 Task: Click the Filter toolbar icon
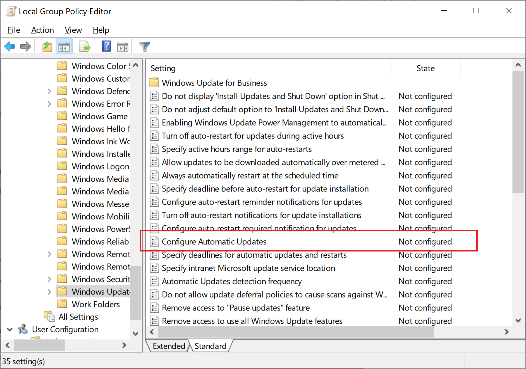[144, 46]
